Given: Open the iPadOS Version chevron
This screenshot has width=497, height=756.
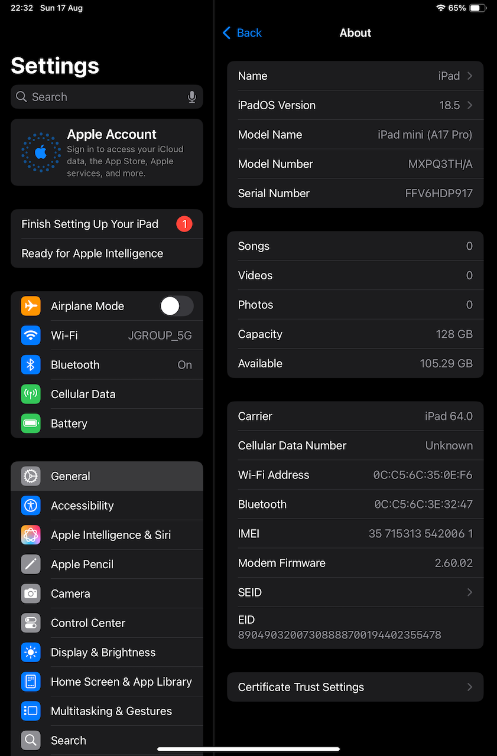Looking at the screenshot, I should pyautogui.click(x=470, y=105).
